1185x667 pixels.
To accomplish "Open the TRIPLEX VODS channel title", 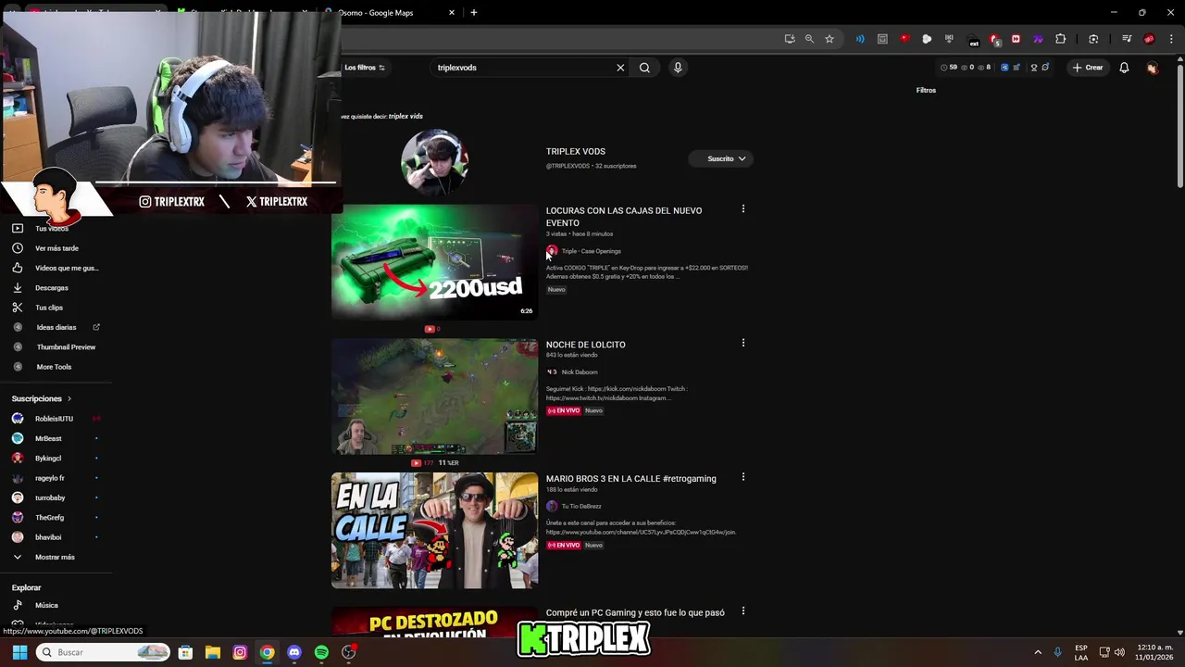I will pos(575,151).
